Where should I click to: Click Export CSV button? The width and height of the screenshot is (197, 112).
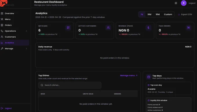(x=185, y=14)
